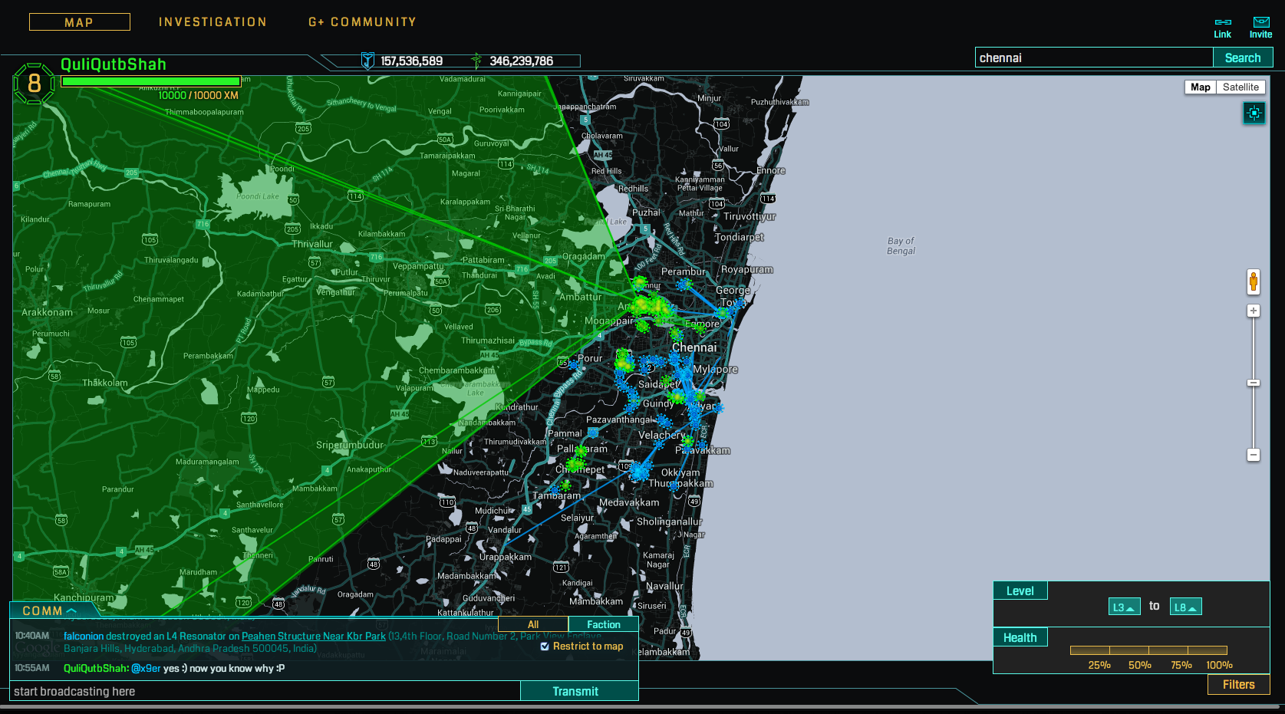Click the Street View pegman icon
Screen dimensions: 1285x714
(1253, 281)
